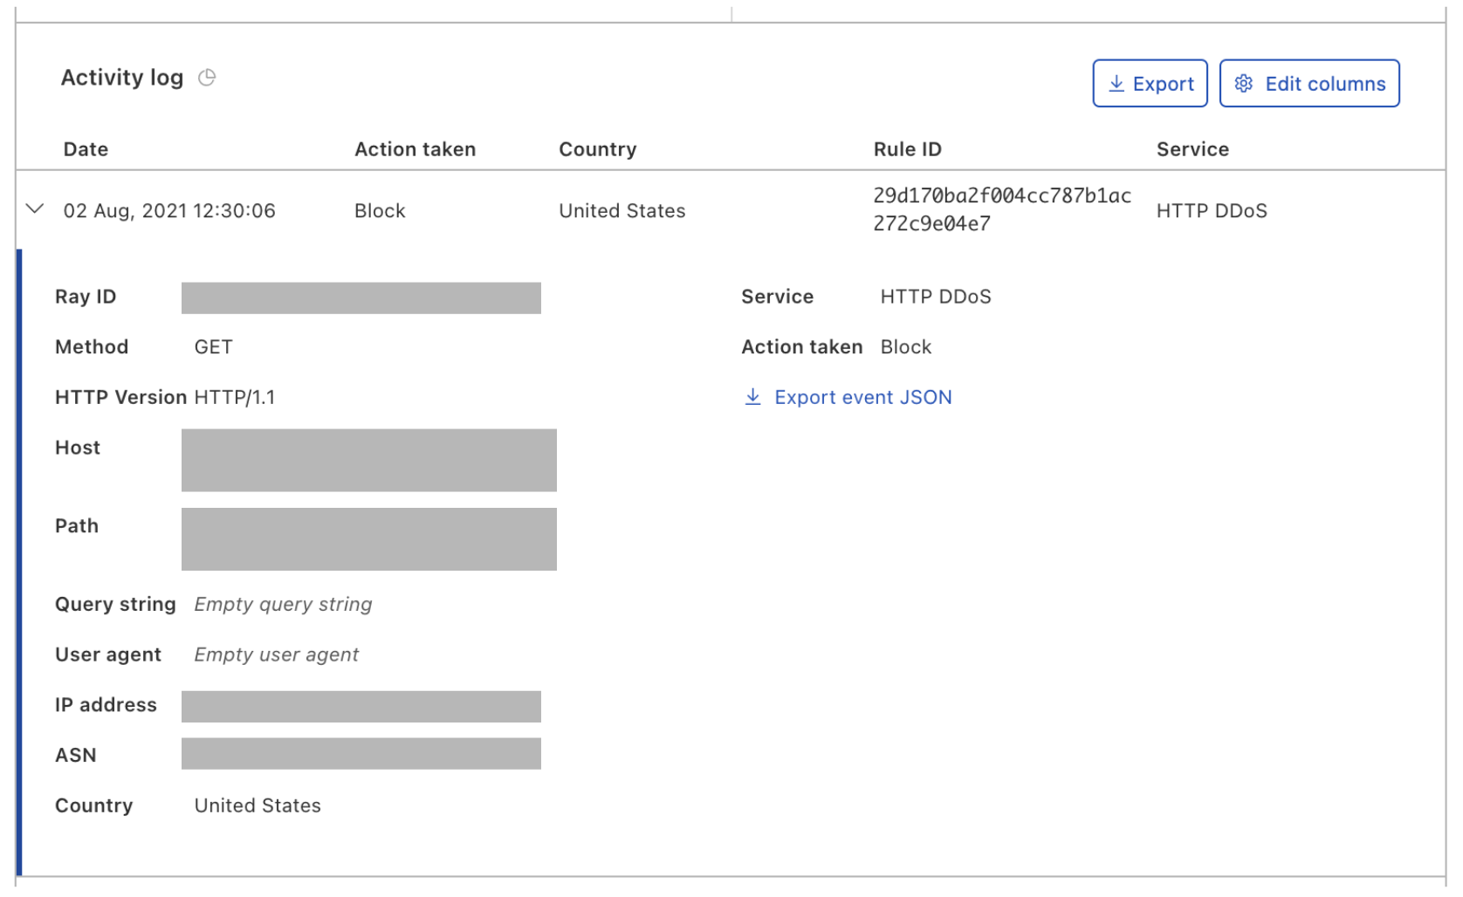Click the redacted ASN value
Viewport: 1463px width, 897px height.
tap(361, 754)
